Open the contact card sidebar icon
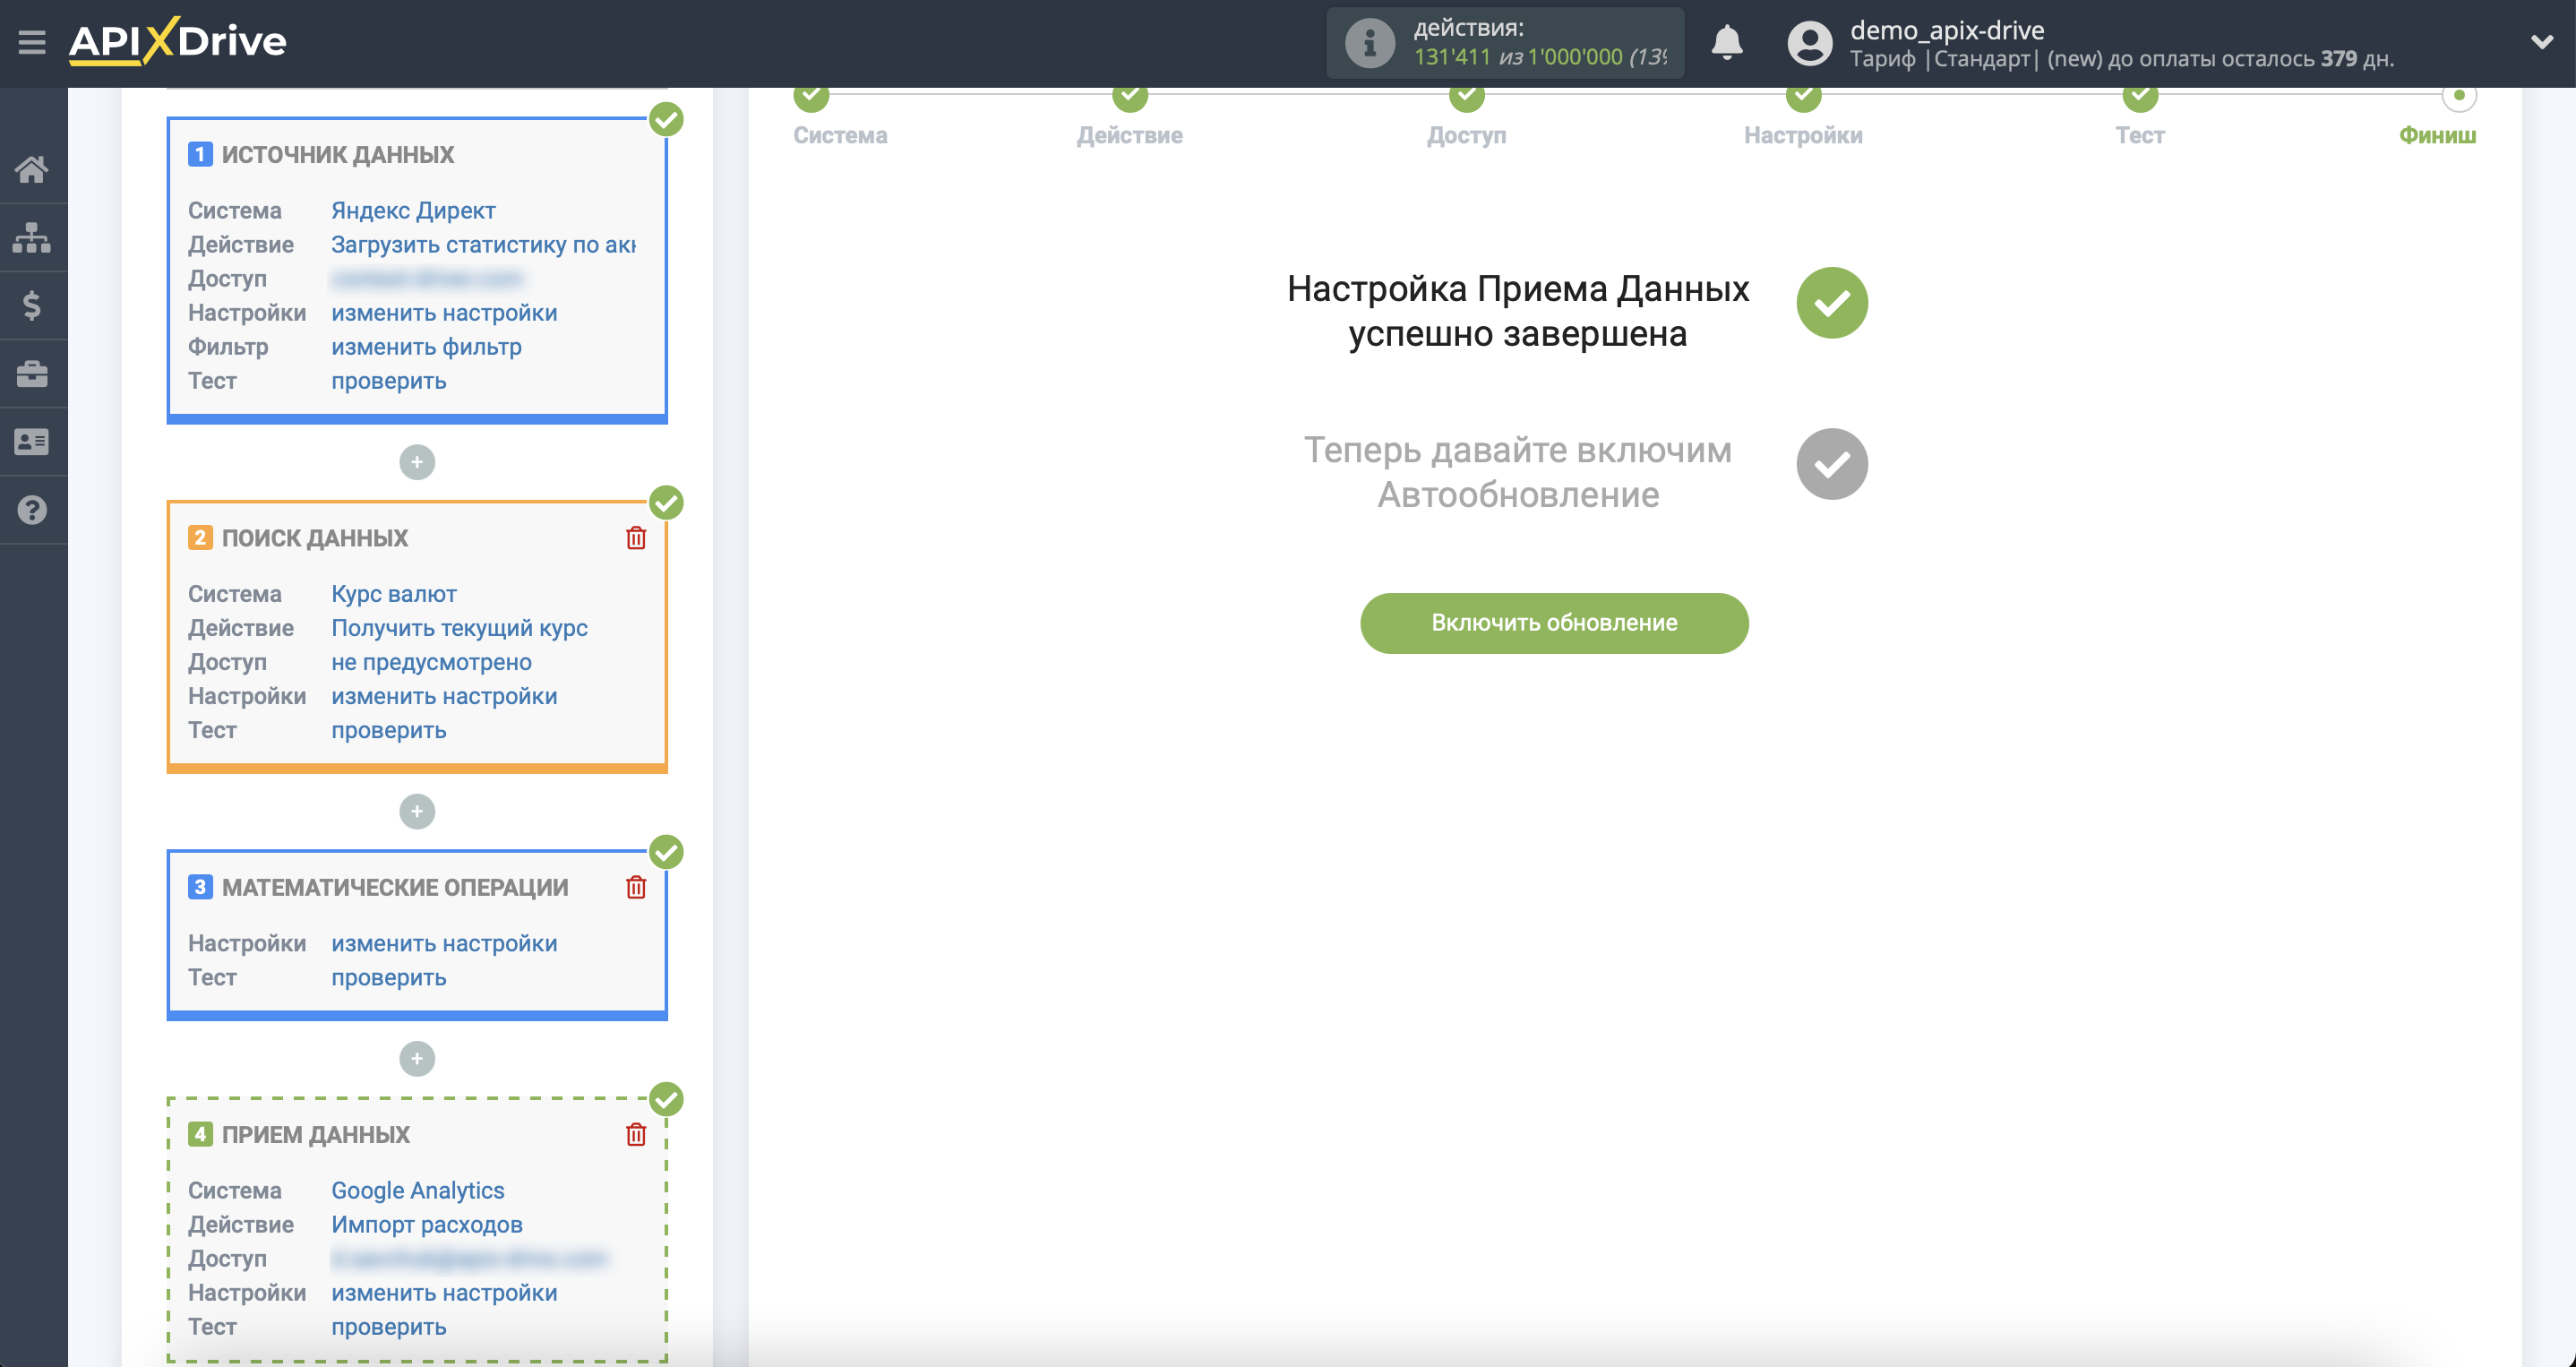 tap(32, 441)
